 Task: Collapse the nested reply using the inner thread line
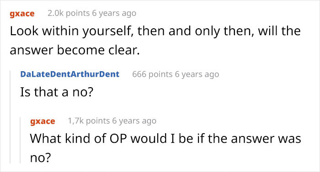pos(20,140)
